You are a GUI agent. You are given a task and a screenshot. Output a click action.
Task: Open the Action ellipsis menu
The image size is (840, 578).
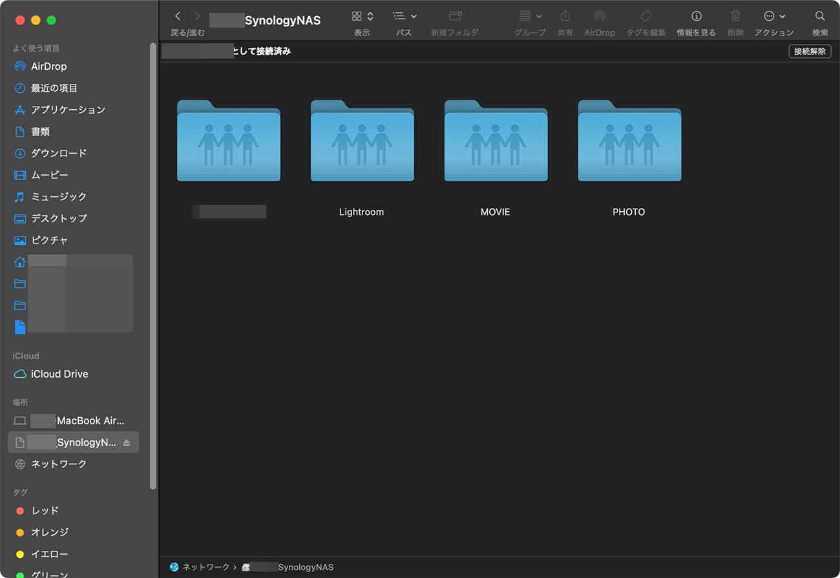pyautogui.click(x=774, y=16)
